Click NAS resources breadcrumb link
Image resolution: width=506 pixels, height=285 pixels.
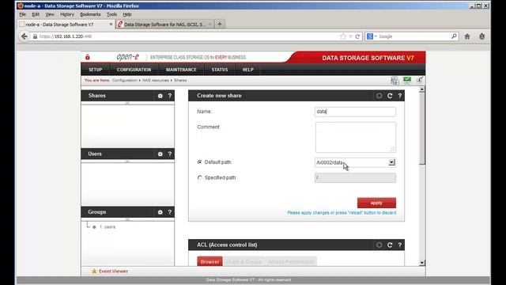pos(156,80)
